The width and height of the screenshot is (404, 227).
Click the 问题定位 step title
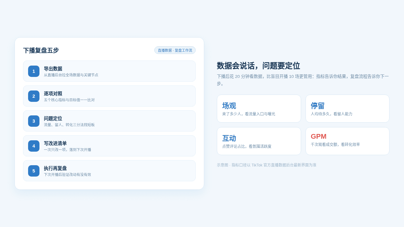click(53, 119)
